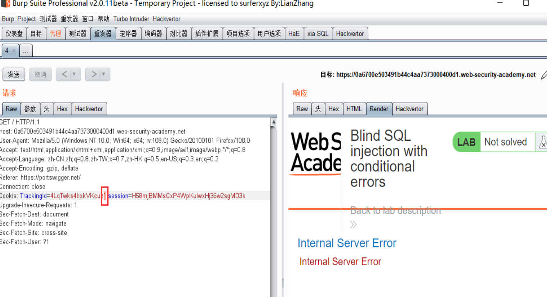Click the double chevron below lab description link
This screenshot has height=297, width=547.
point(353,224)
